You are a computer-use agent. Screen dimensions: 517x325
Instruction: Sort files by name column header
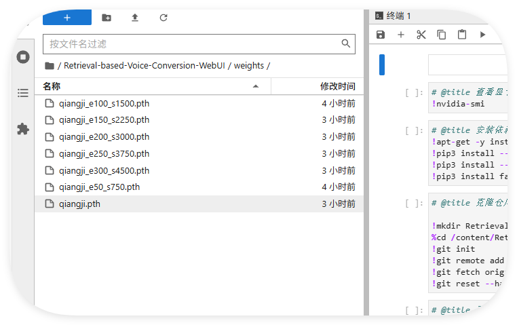[x=153, y=86]
